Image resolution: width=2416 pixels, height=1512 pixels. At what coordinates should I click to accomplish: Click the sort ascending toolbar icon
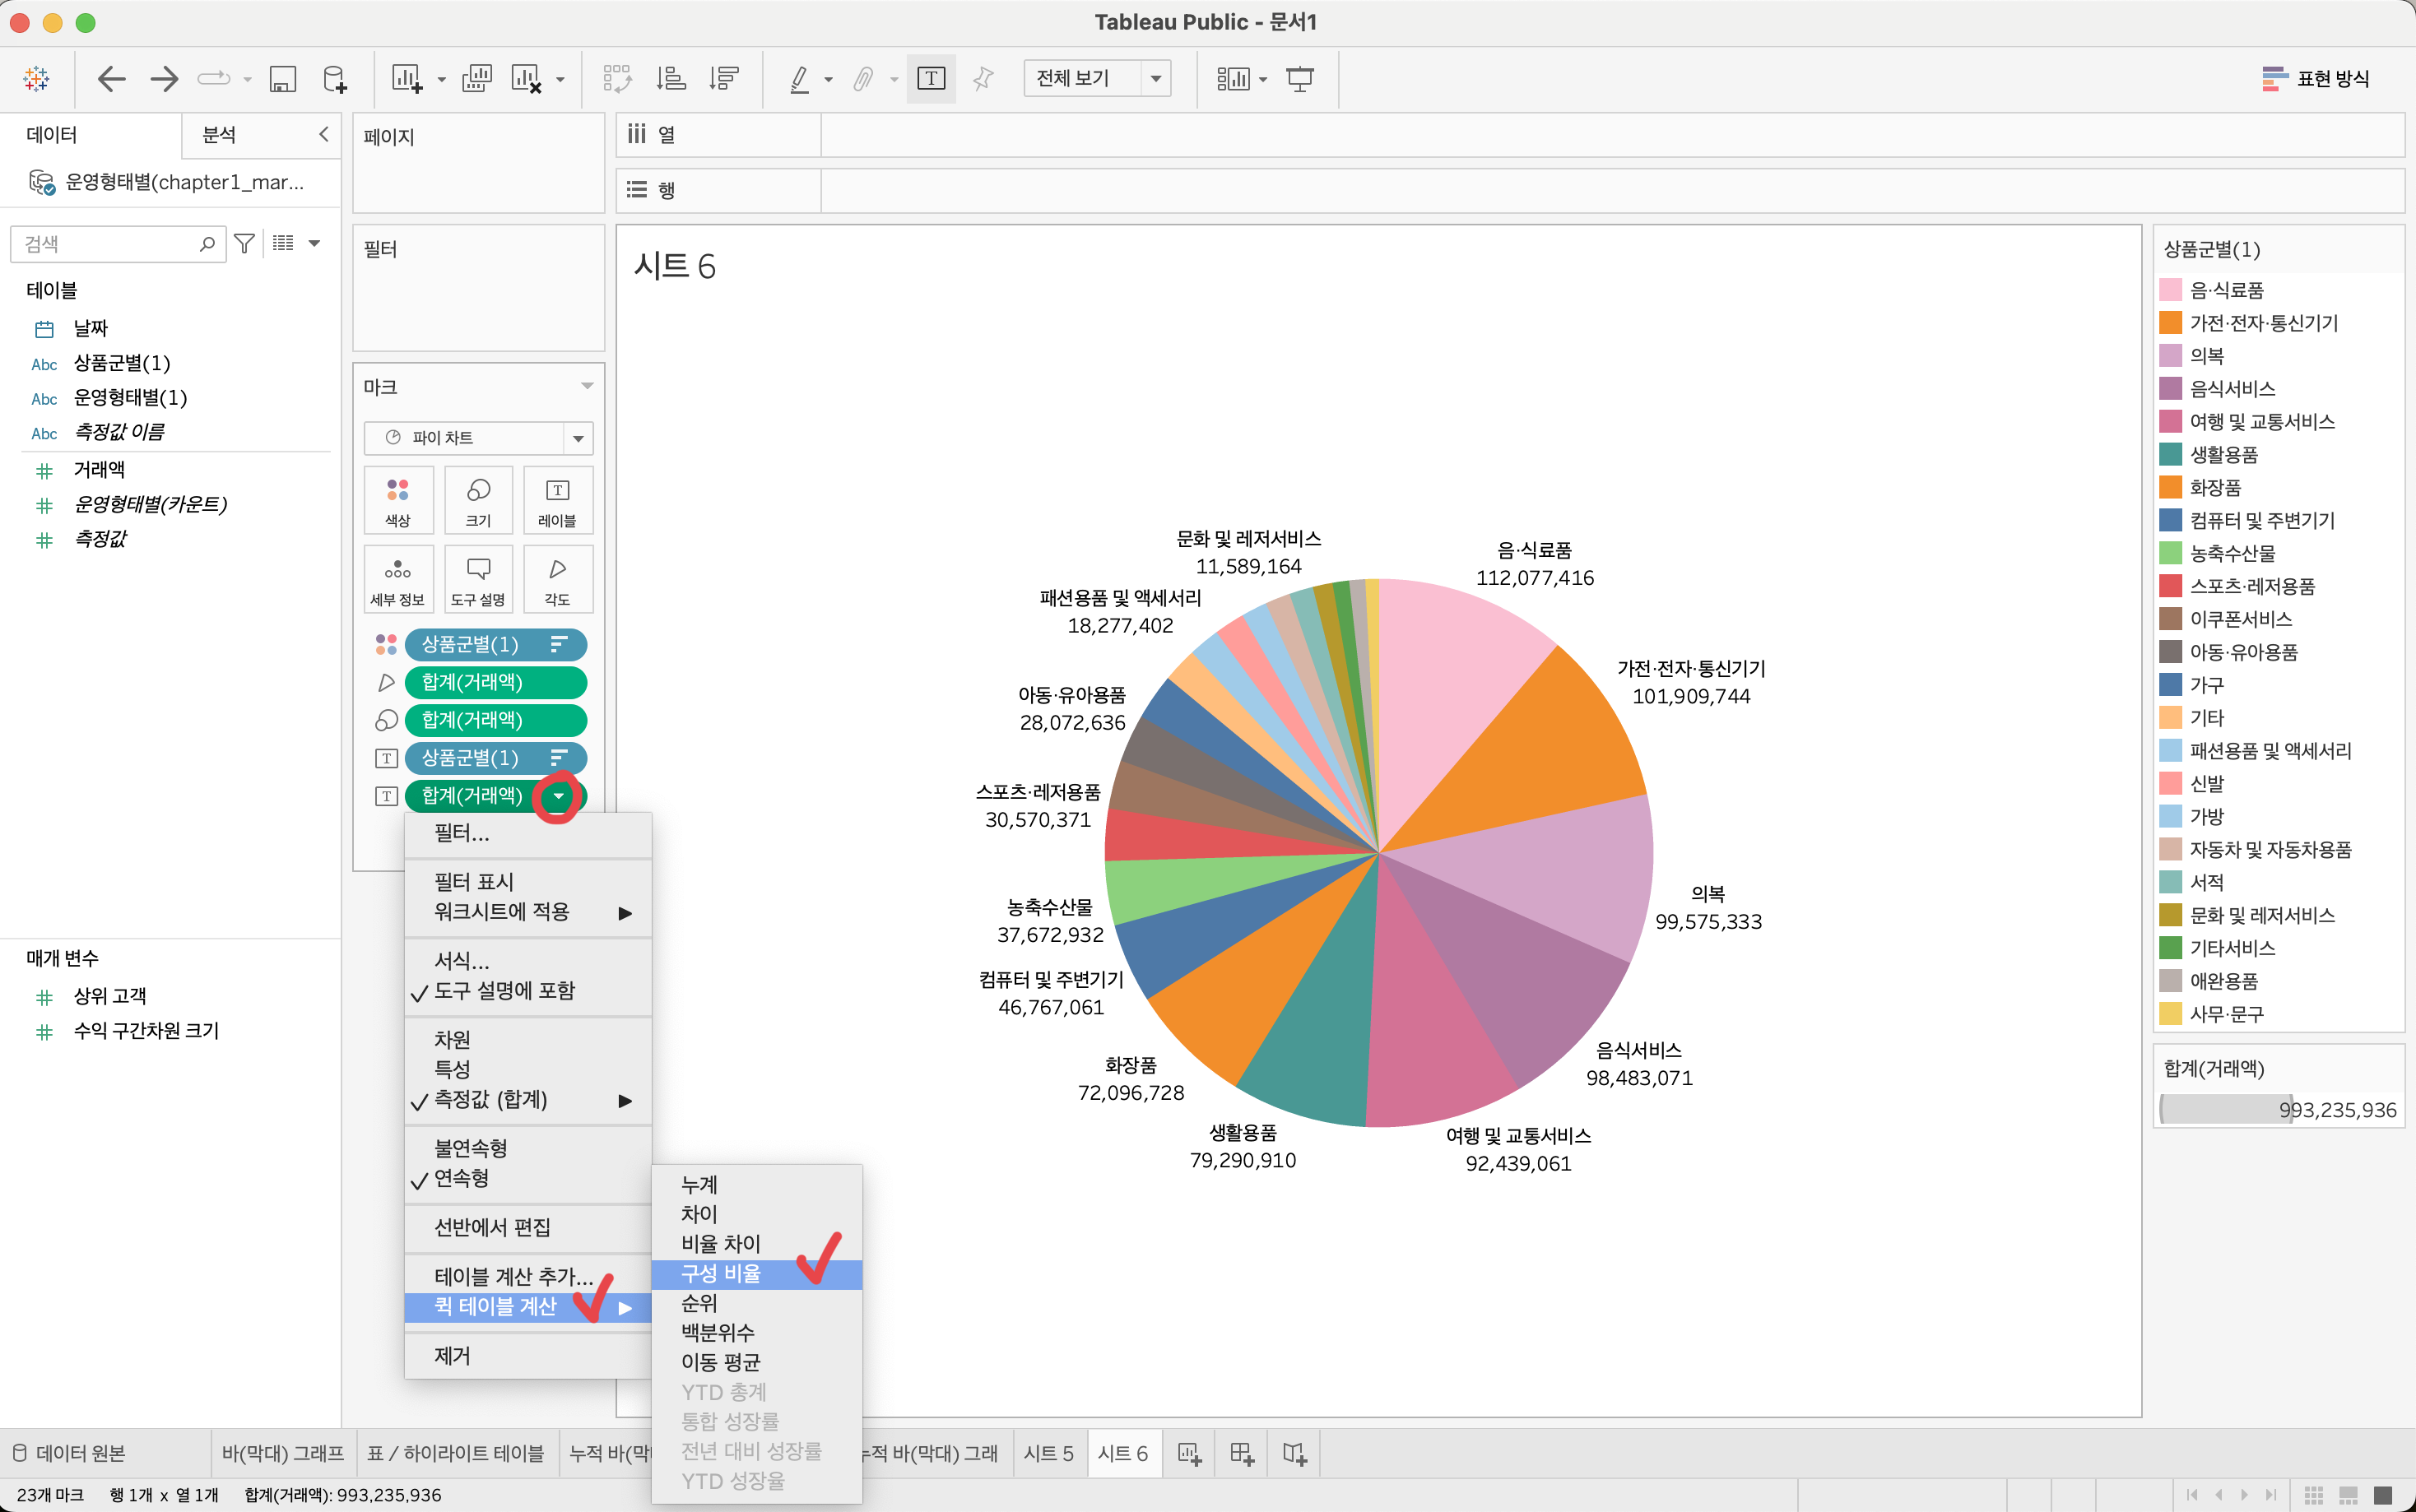[x=670, y=78]
